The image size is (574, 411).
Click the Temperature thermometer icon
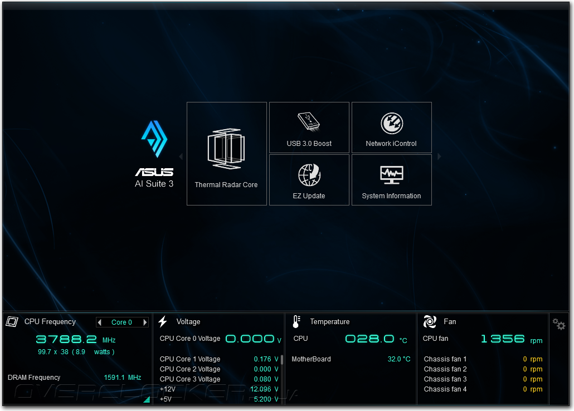(x=296, y=322)
